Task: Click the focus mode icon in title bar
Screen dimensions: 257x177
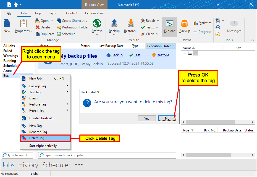Action: [x=218, y=4]
